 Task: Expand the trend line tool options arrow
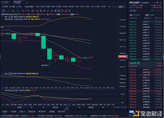click(x=10, y=11)
